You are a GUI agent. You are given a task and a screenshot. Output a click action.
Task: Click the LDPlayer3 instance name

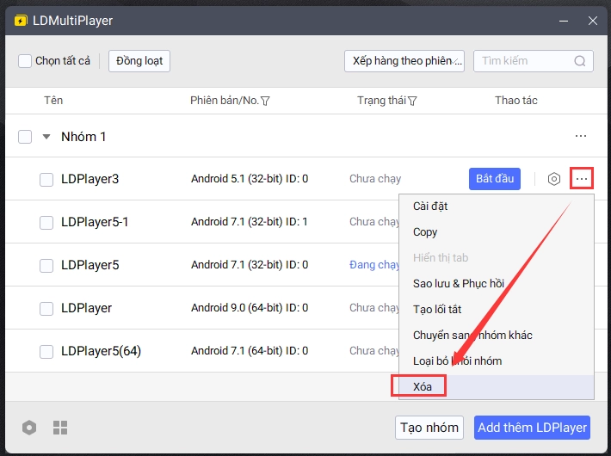89,179
